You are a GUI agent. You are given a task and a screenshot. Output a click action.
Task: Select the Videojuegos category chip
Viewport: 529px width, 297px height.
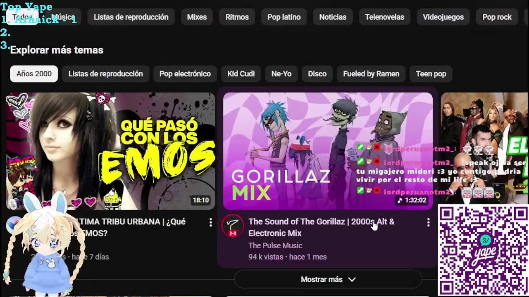443,17
